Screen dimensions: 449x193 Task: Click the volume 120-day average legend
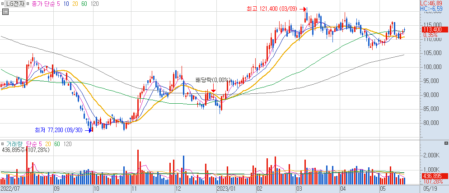[68, 143]
